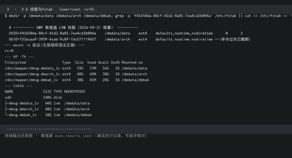Select the "NAME" column header in lsblk
292x158 pixels.
[9, 91]
